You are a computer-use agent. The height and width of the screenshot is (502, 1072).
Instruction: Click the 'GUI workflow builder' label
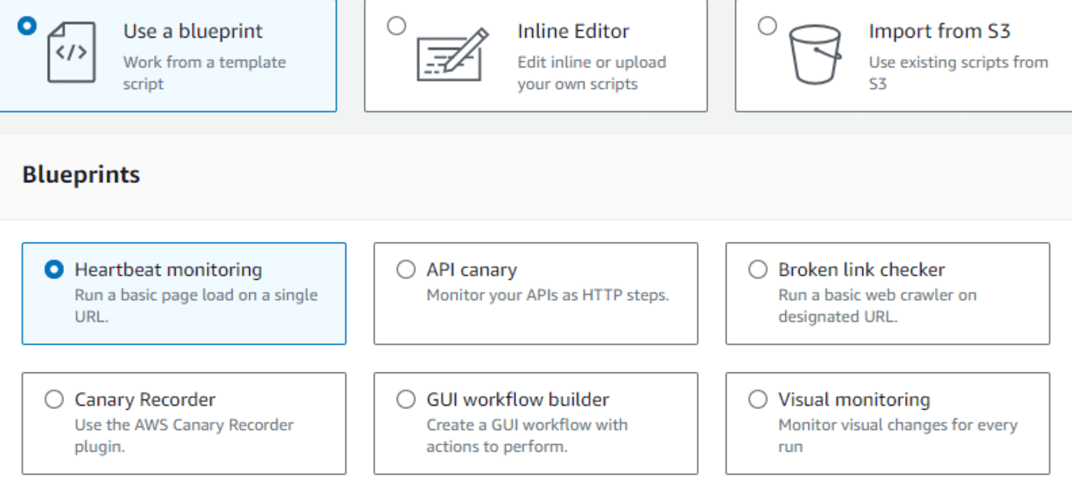coord(518,399)
